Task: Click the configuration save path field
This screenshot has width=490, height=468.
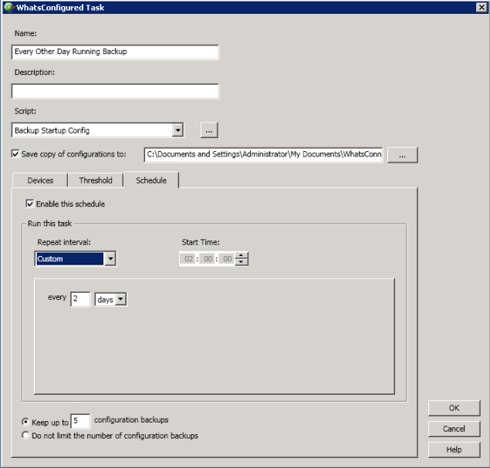Action: (x=263, y=154)
